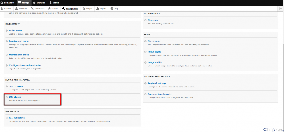The width and height of the screenshot is (284, 132).
Task: Open the Help admin tab
Action: pos(115,9)
